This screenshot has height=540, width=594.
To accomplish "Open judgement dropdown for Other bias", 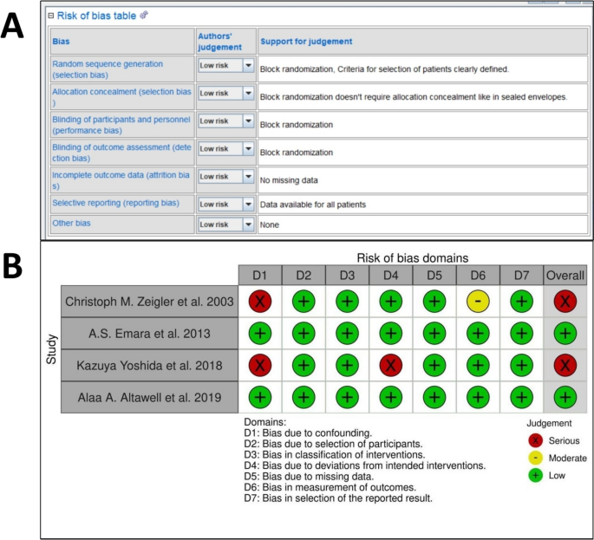I will (248, 223).
